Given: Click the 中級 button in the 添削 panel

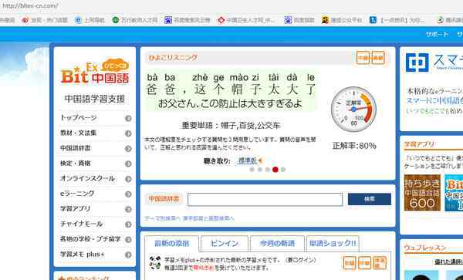Looking at the screenshot, I should (365, 263).
